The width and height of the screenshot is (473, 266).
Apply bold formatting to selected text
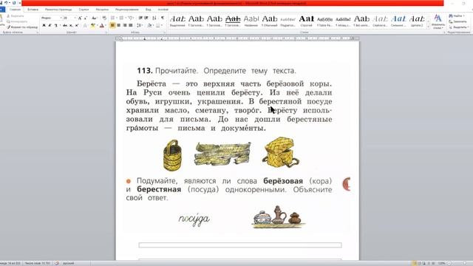(44, 26)
